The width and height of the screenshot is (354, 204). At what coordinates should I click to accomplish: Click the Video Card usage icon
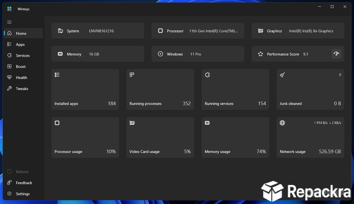[132, 123]
